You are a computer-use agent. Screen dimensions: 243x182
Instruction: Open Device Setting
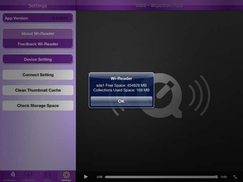[x=38, y=59]
